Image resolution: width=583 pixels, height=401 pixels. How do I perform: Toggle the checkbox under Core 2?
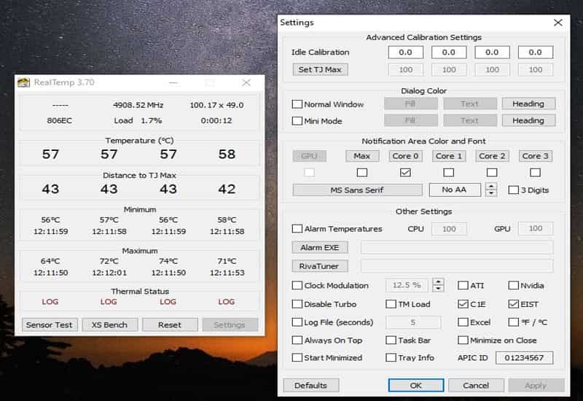point(492,173)
